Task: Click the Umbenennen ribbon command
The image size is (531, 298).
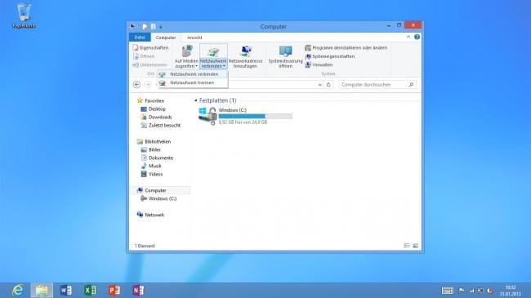Action: click(x=149, y=64)
